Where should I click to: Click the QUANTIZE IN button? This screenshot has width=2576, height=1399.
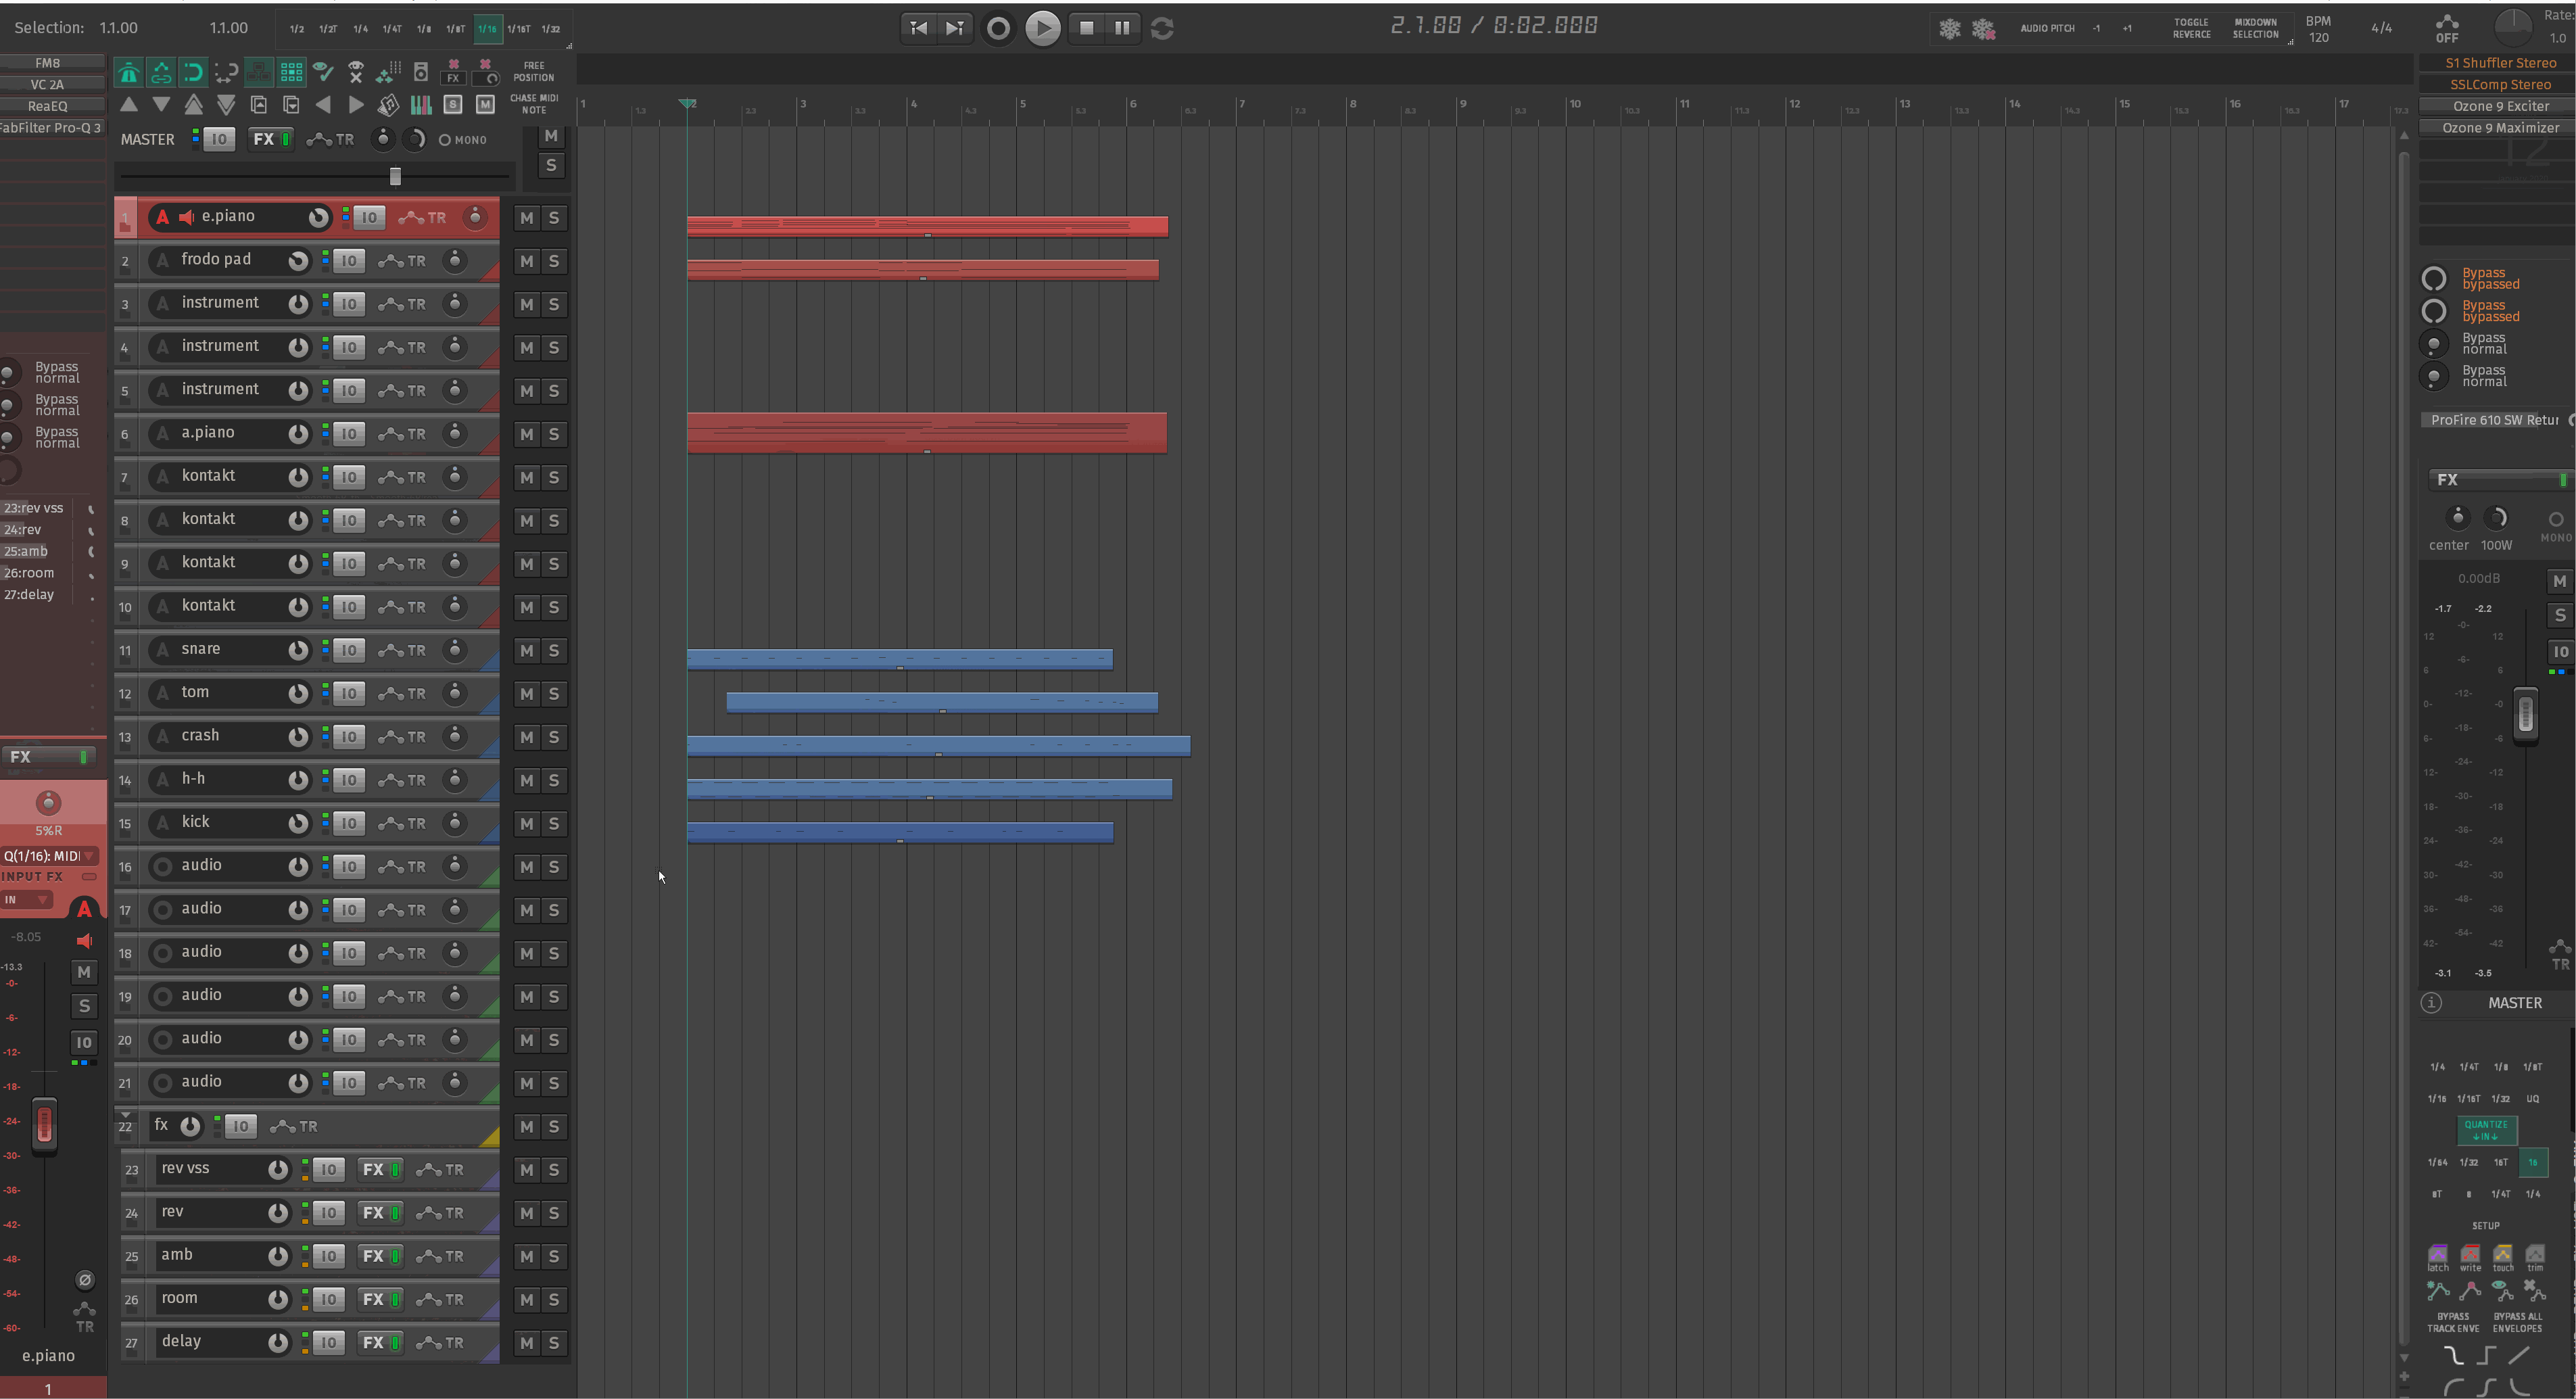click(x=2486, y=1130)
